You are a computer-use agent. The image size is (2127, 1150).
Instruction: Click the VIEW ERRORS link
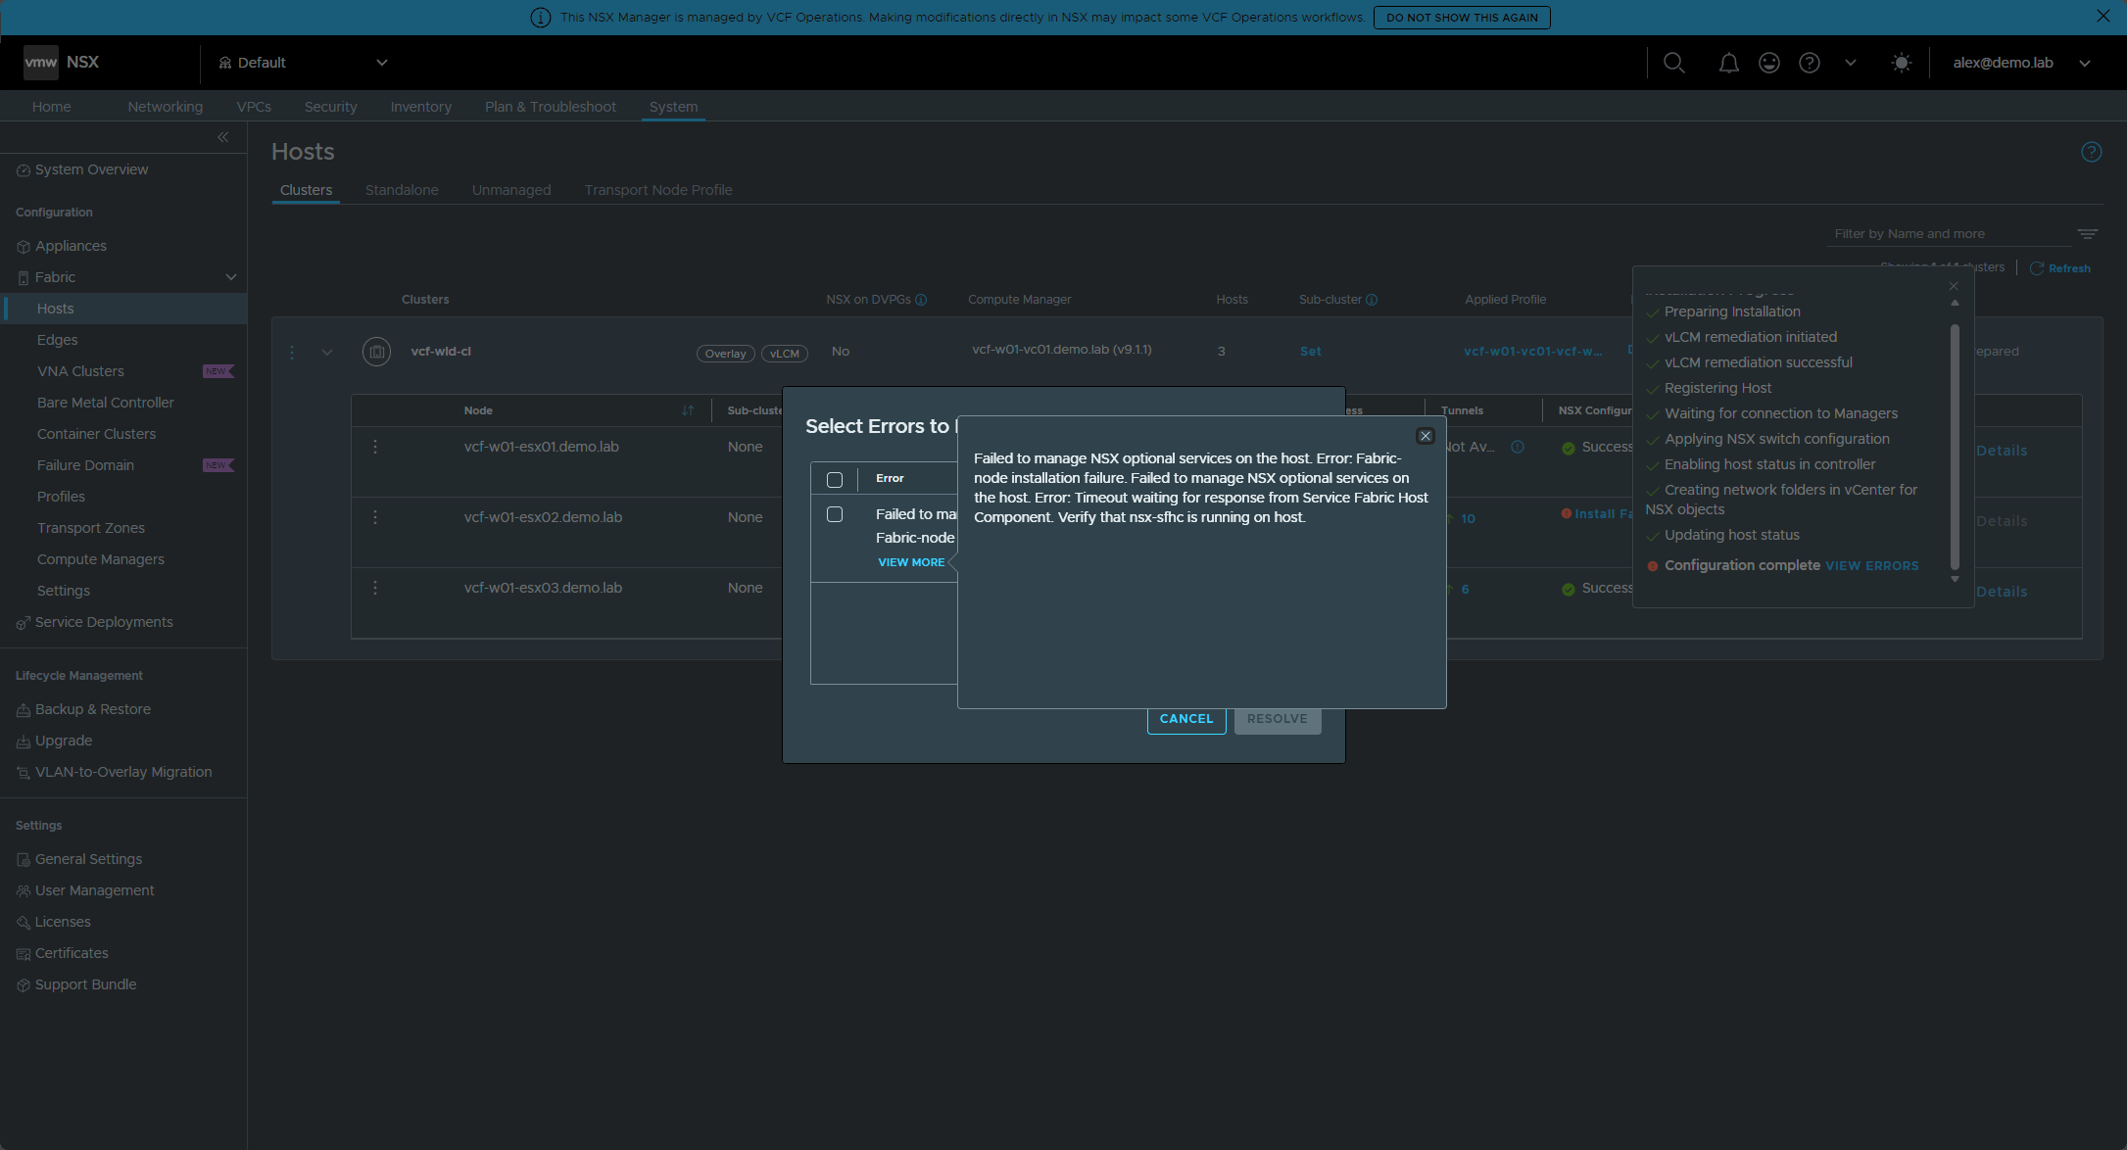tap(1872, 566)
